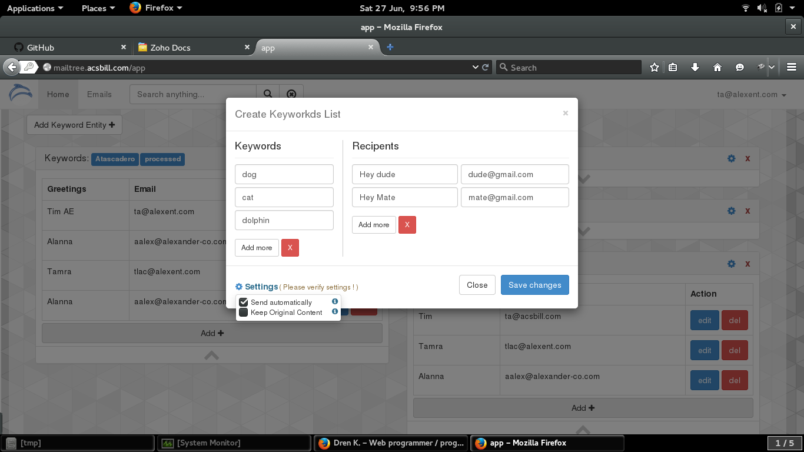Screen dimensions: 804x452
Task: Click the back arrow navigation button
Action: [x=12, y=68]
